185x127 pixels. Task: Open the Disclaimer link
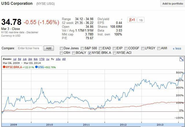(x=32, y=32)
